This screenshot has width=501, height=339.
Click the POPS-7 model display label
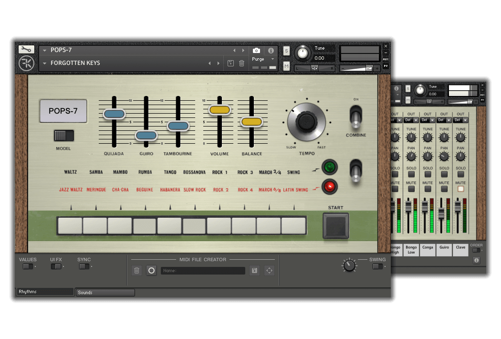(63, 111)
